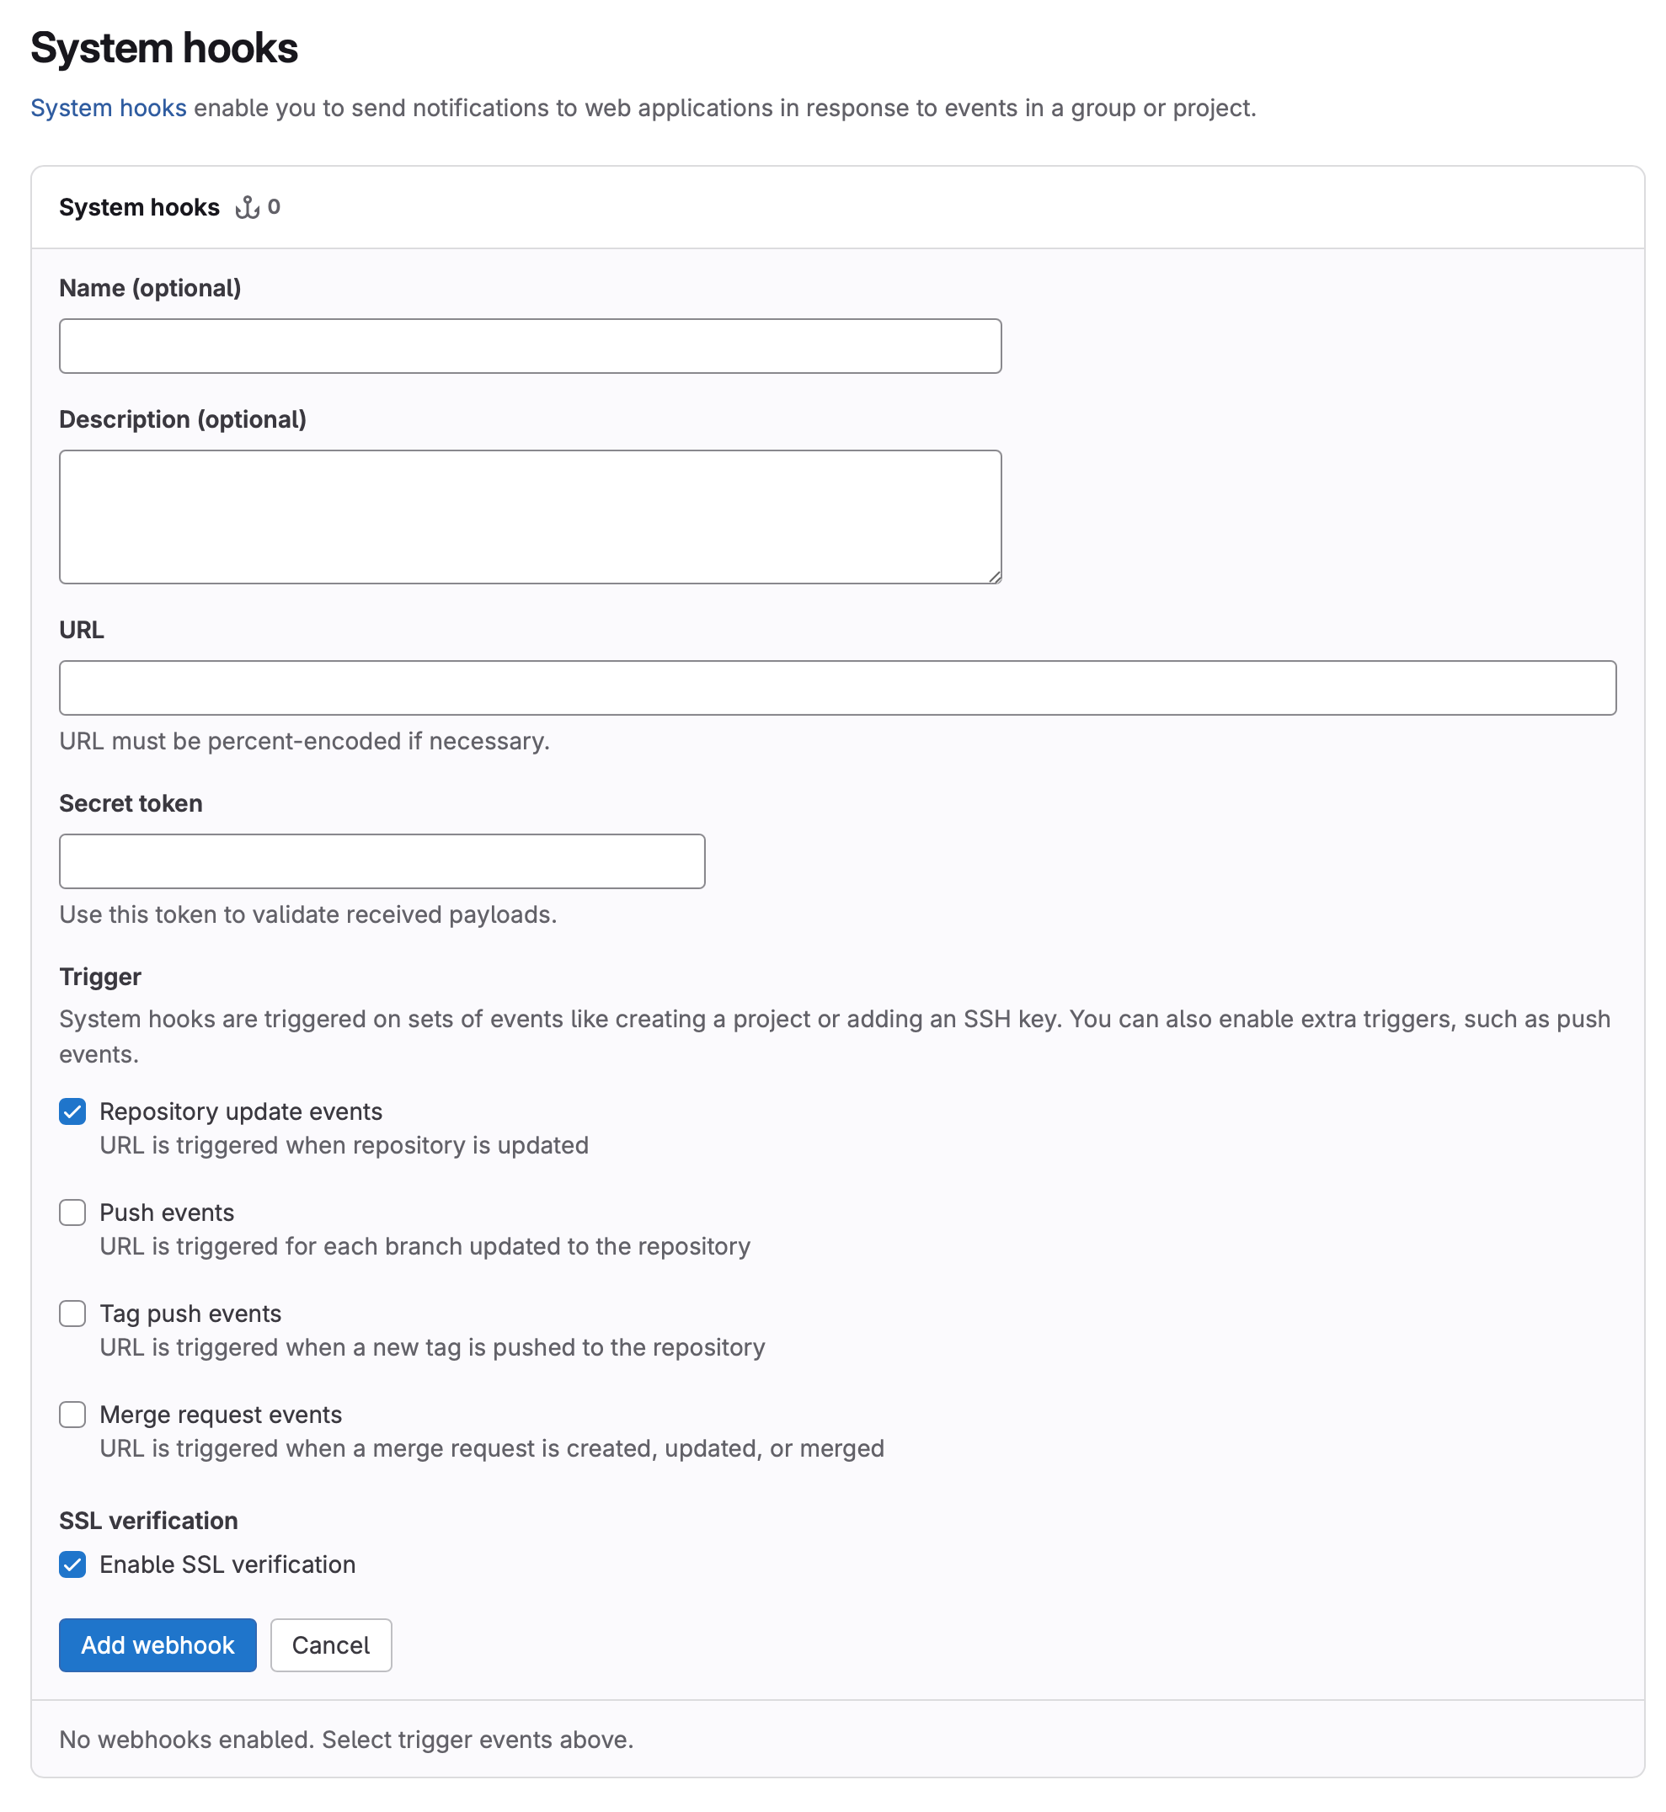
Task: Focus the Name (optional) text field
Action: (530, 346)
